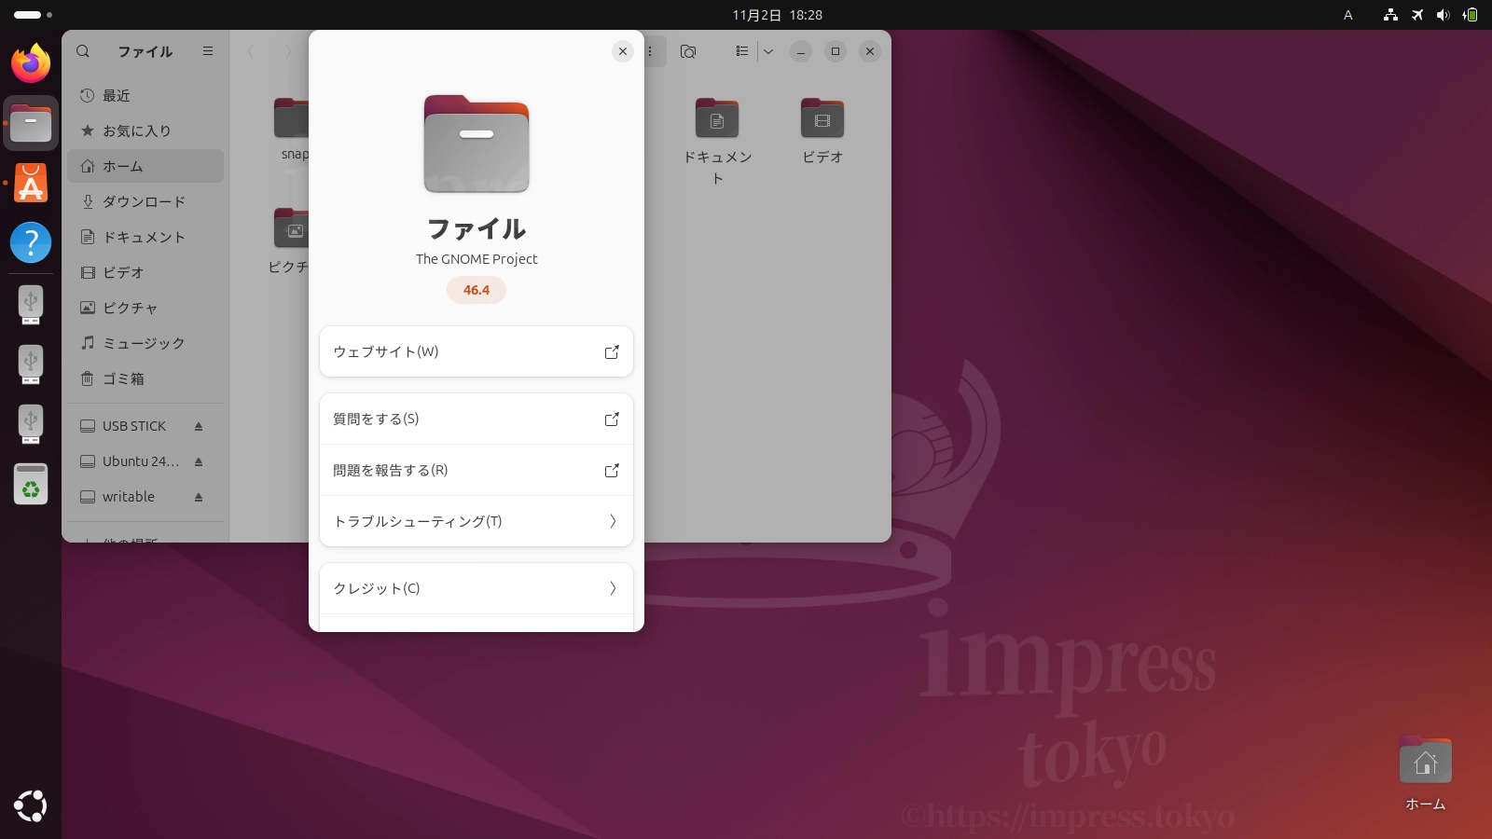1492x839 pixels.
Task: Click the search icon in Files
Action: pyautogui.click(x=83, y=51)
